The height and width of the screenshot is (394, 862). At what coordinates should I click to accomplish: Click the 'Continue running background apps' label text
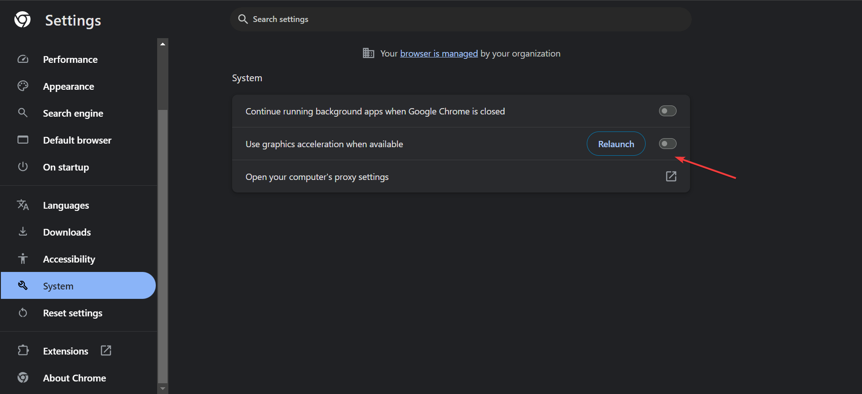click(x=375, y=111)
